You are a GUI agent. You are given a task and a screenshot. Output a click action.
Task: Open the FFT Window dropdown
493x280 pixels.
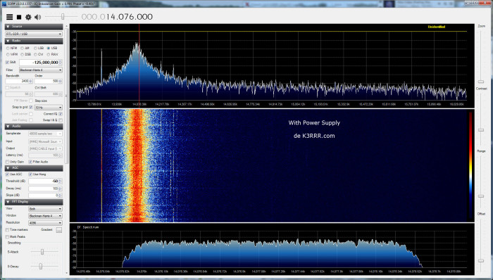coord(46,216)
